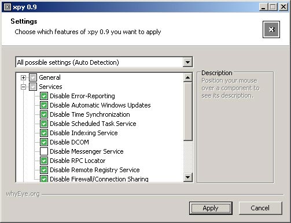This screenshot has width=291, height=223.
Task: Enable the Disable Messenger Service checkbox
Action: pyautogui.click(x=44, y=151)
